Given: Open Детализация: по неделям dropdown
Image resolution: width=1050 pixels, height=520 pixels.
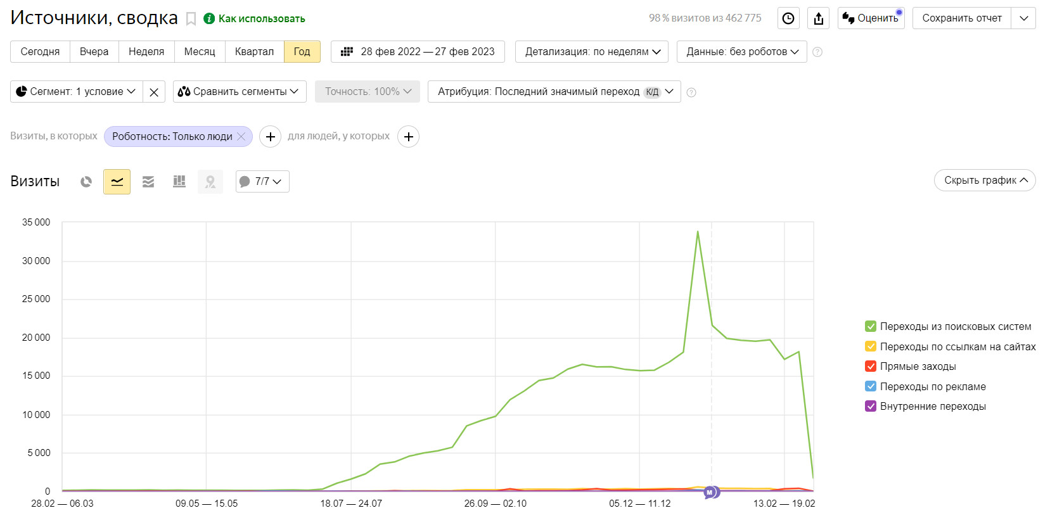Looking at the screenshot, I should 592,52.
